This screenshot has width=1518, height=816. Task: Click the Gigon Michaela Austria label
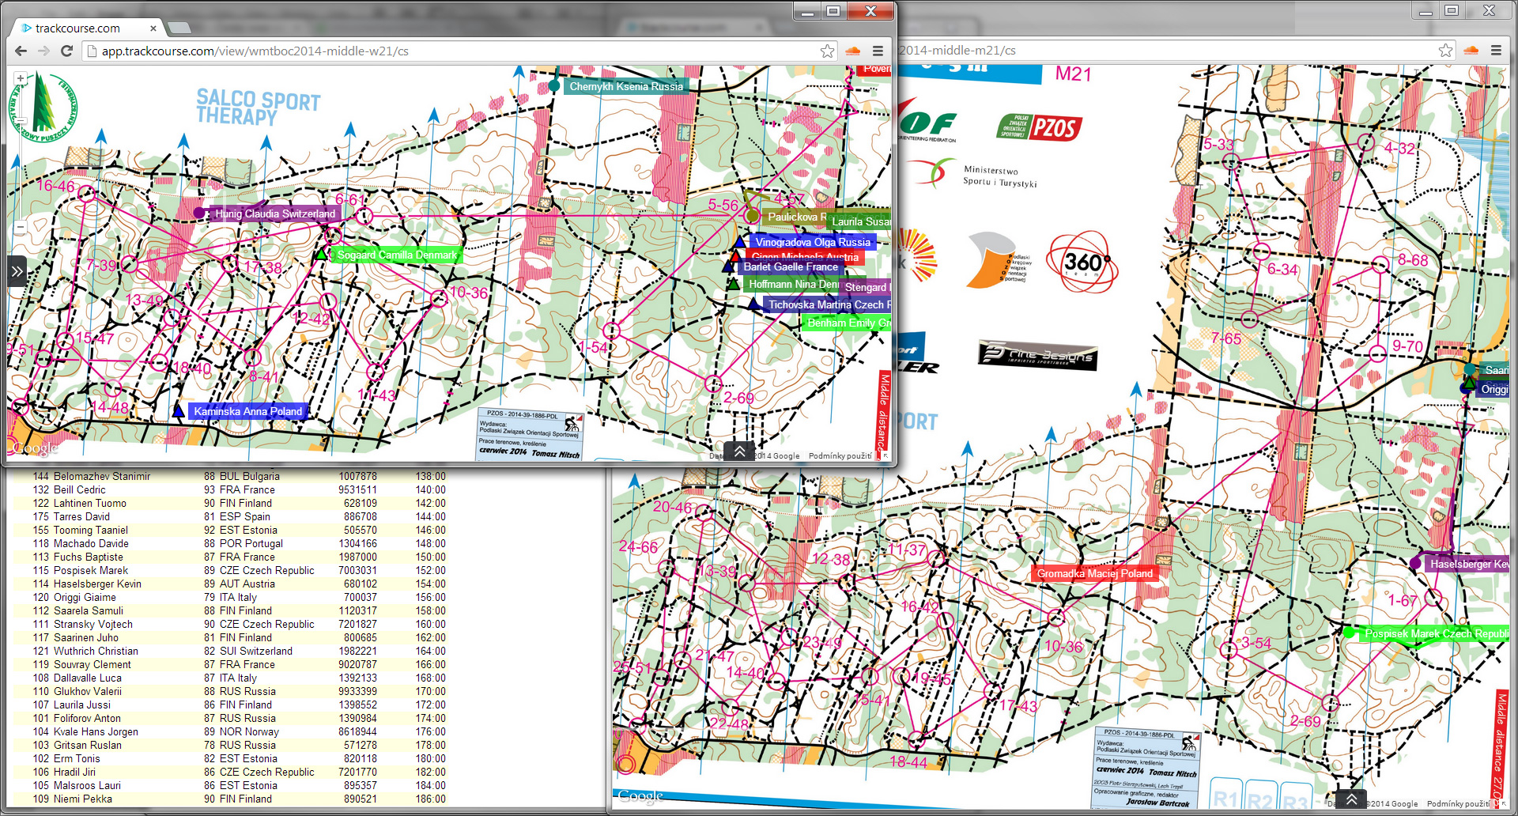pyautogui.click(x=805, y=257)
